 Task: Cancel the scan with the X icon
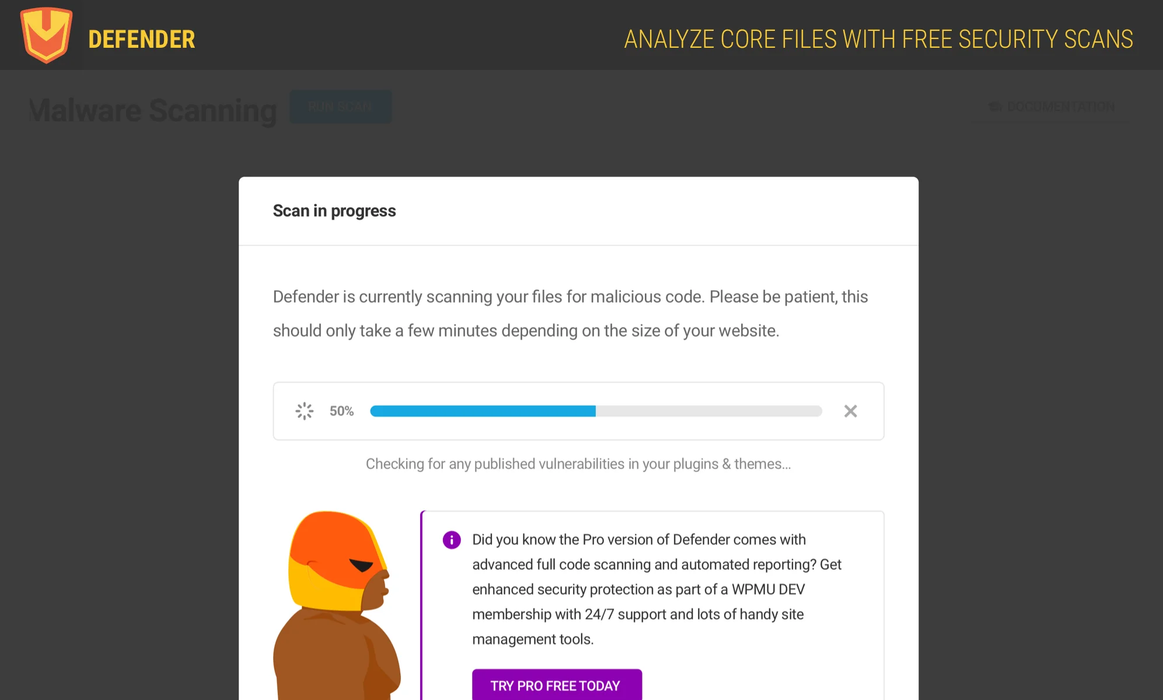pos(850,411)
